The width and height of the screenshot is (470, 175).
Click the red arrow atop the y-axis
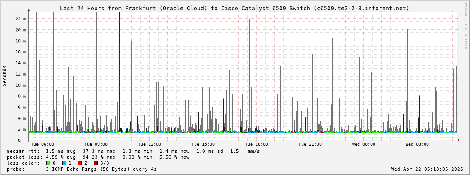[x=29, y=10]
